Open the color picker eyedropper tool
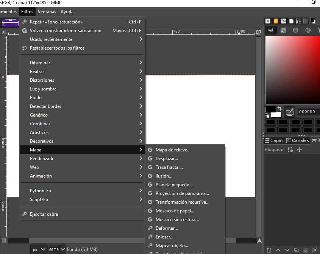Viewport: 320px width, 254px height. (x=290, y=112)
